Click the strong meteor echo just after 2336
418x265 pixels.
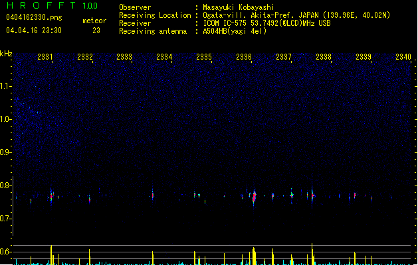pos(254,197)
